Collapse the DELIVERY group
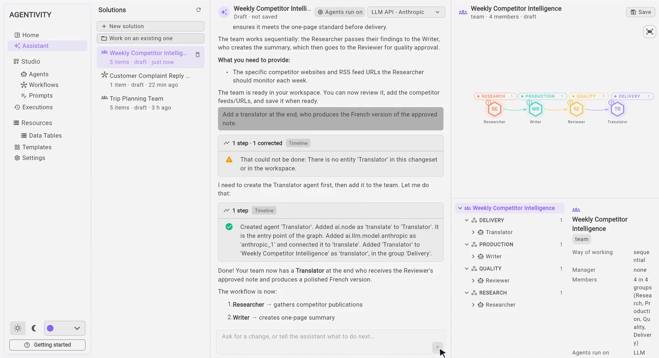This screenshot has height=358, width=659. click(467, 220)
